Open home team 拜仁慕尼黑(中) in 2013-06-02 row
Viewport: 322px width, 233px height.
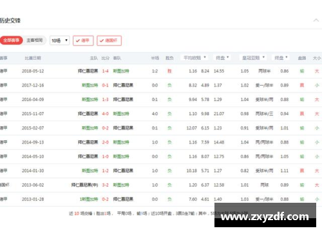84,185
